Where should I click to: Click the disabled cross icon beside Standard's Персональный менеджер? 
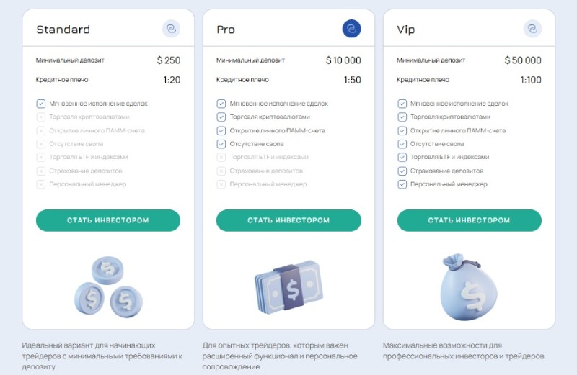(40, 184)
